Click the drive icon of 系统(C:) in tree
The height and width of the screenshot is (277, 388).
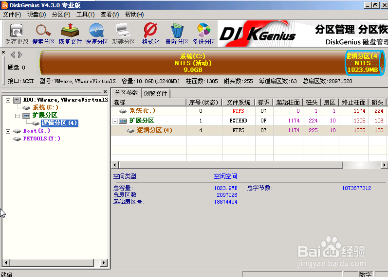click(26, 108)
